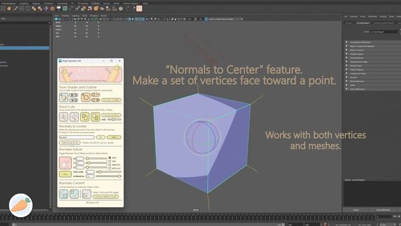The width and height of the screenshot is (401, 226).
Task: Check the SMOOTH option in Normals Adjust
Action: point(110,165)
